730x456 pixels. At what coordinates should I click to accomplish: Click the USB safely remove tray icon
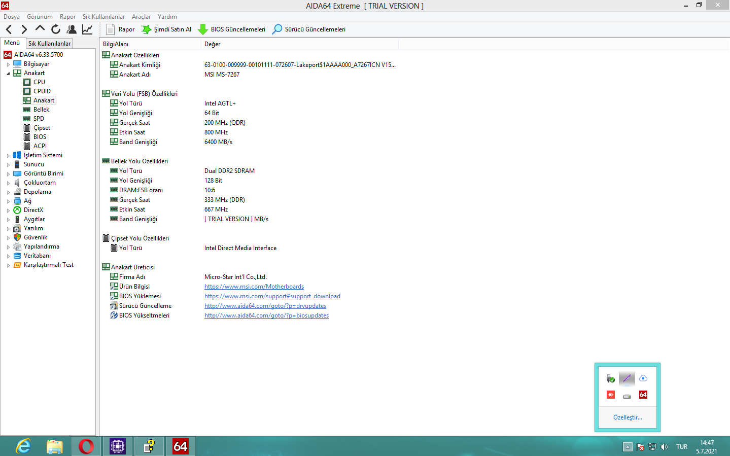(611, 378)
